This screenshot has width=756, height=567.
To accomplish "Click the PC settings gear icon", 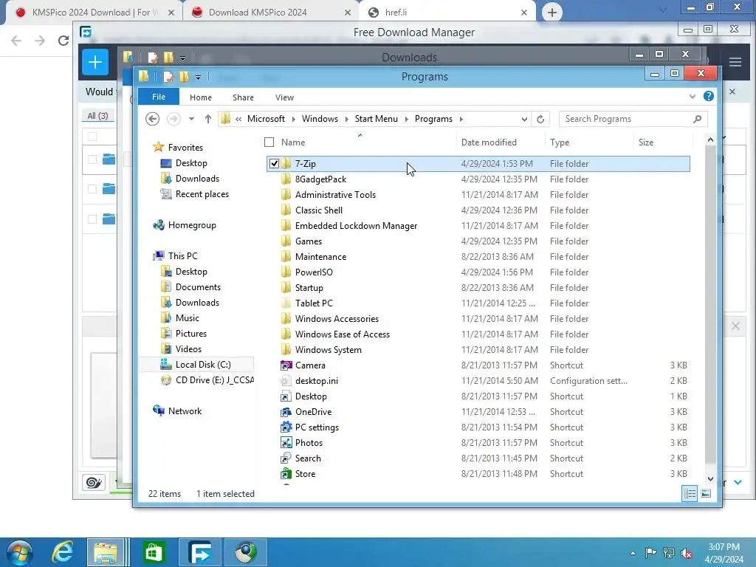I will click(x=286, y=427).
